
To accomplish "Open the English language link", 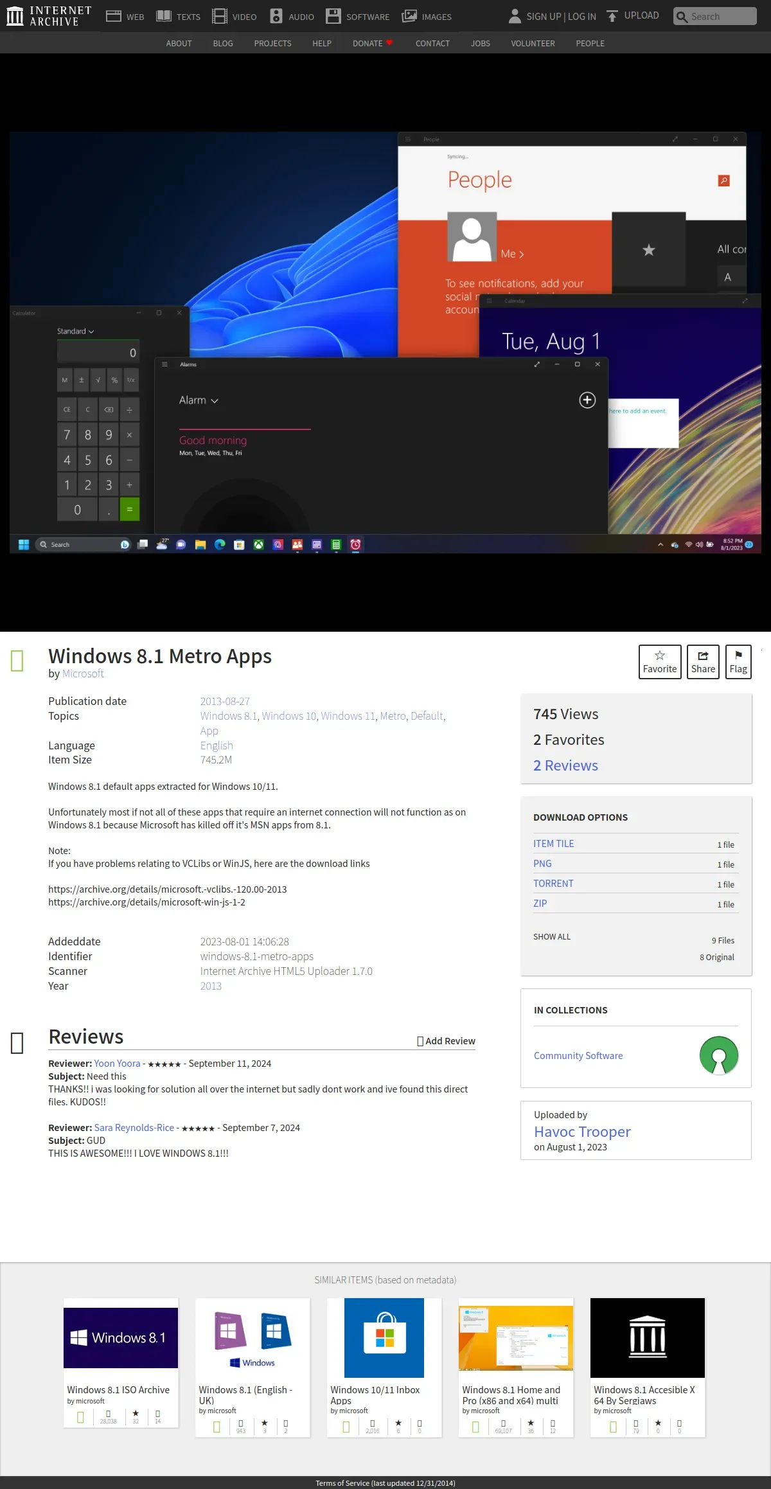I will (x=217, y=745).
